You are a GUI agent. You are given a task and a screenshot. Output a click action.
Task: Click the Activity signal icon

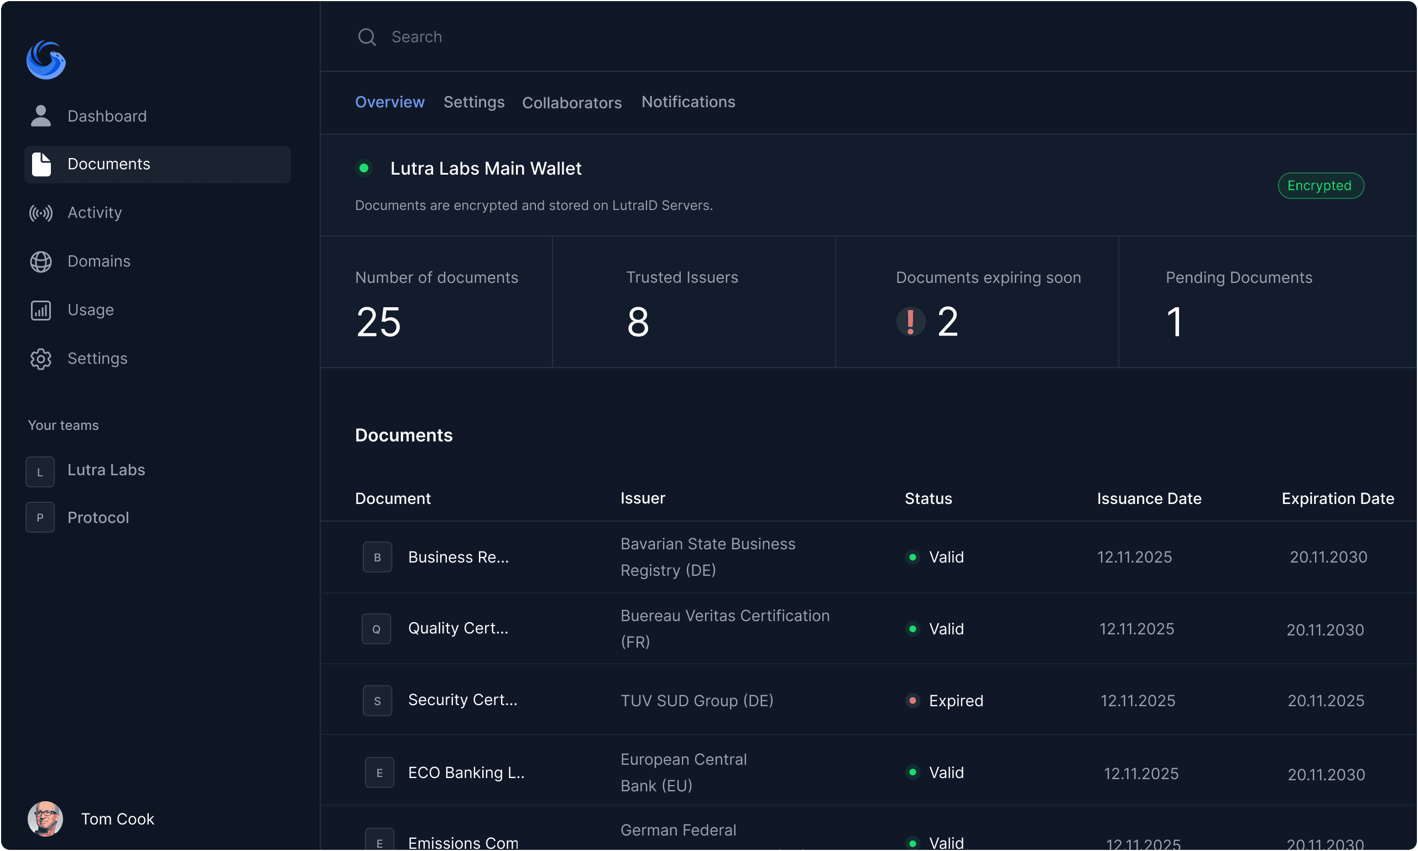point(40,213)
